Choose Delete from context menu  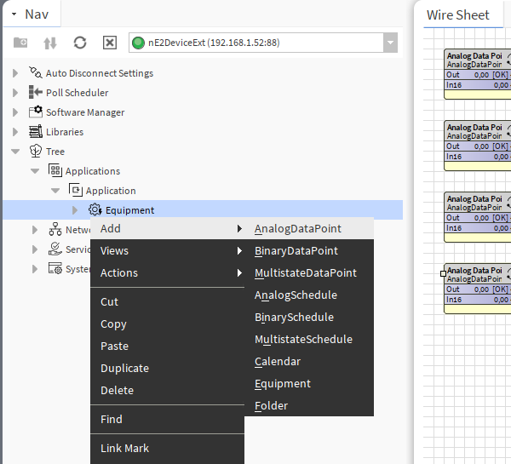[x=168, y=391]
